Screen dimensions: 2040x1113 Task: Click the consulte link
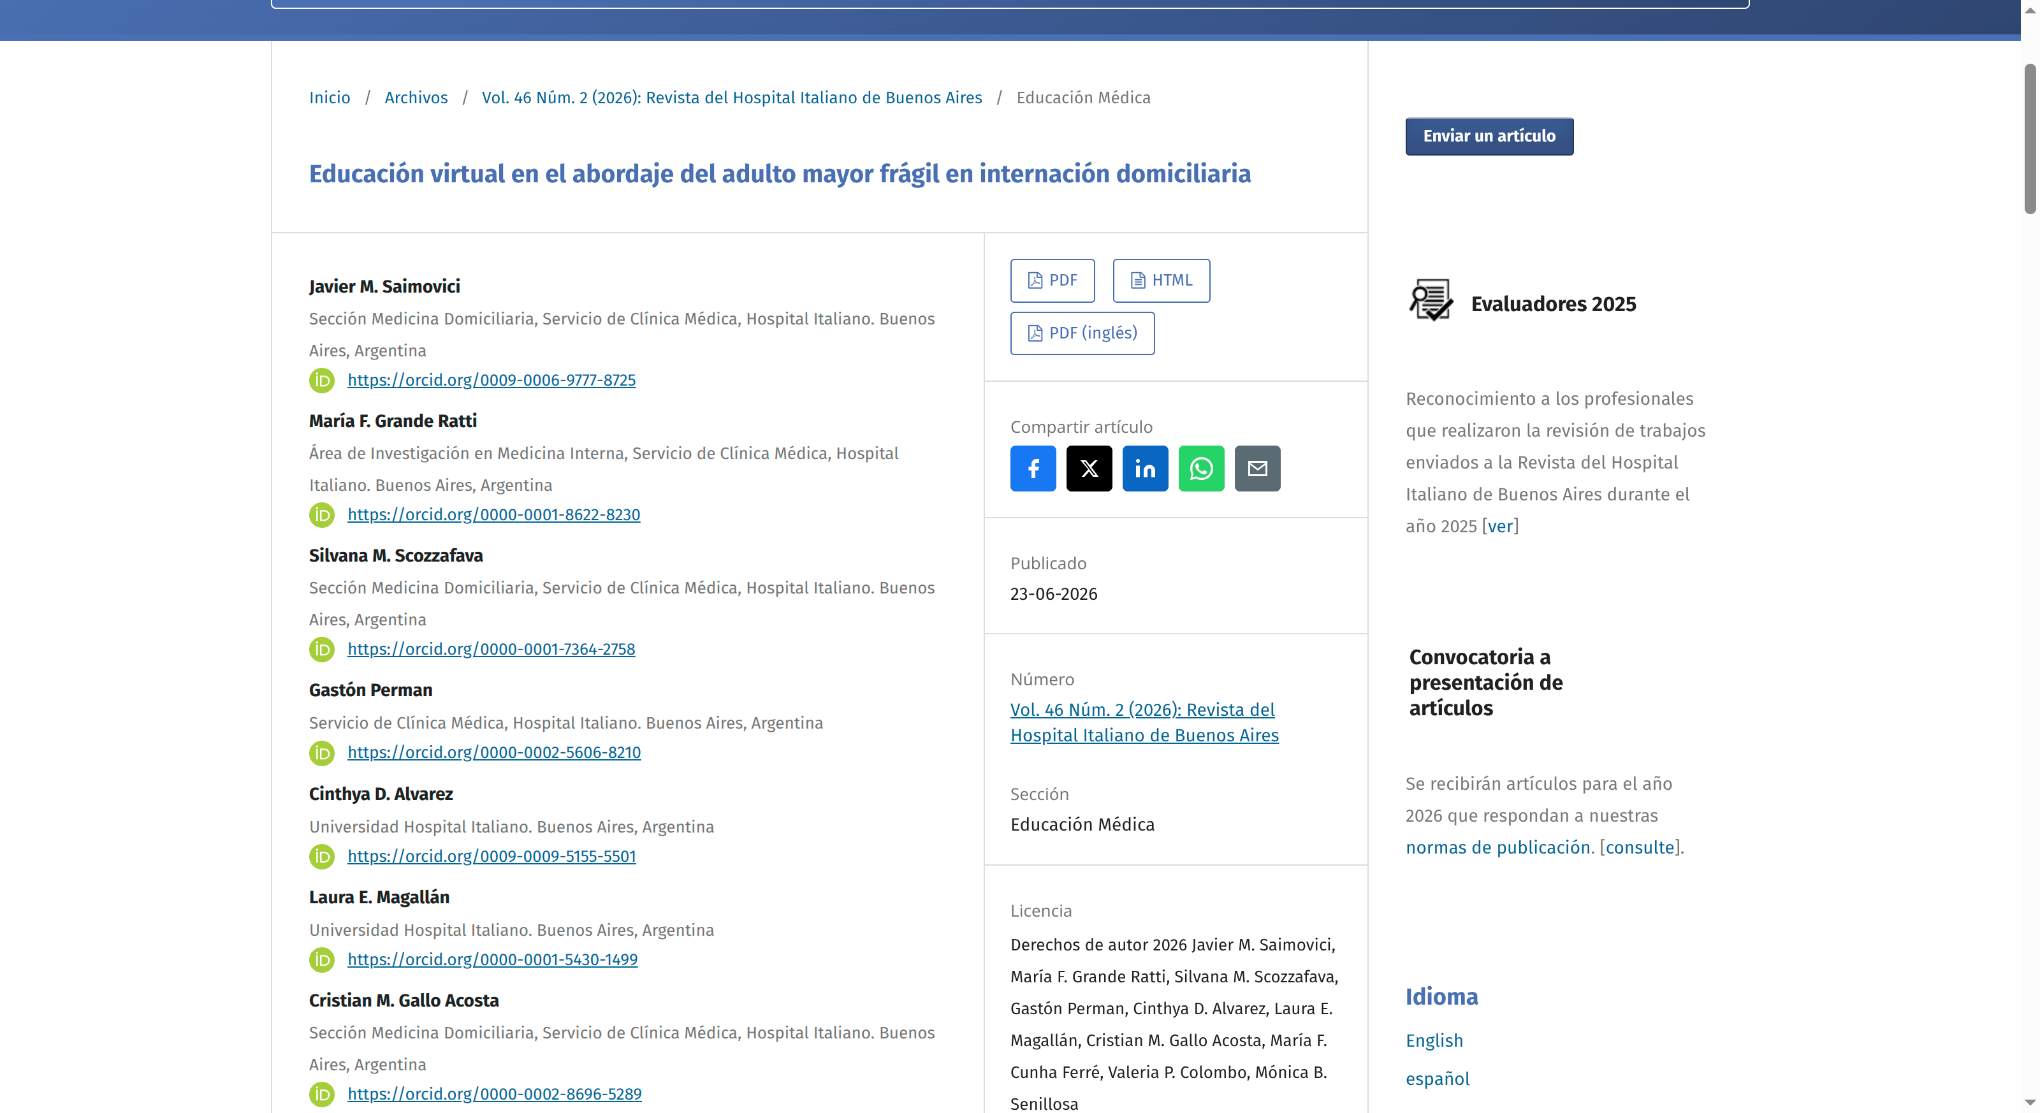click(x=1639, y=848)
